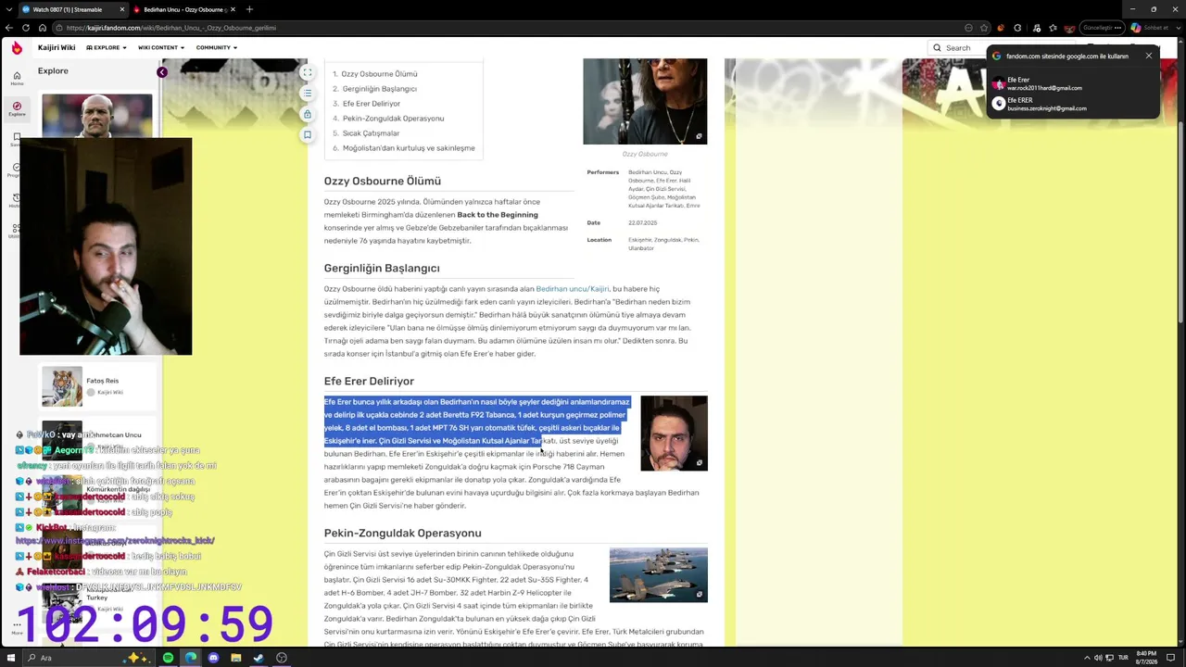Enlarge the fighter jets image
Screen dimensions: 1186x667
[699, 594]
